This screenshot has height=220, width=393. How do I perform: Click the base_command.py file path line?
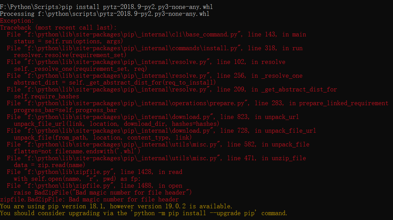(156, 34)
